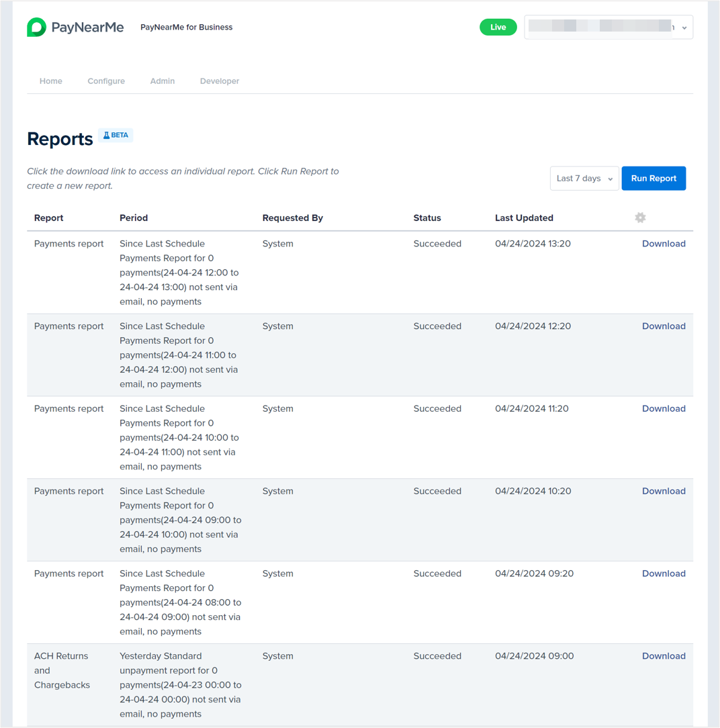The height and width of the screenshot is (728, 720).
Task: Select the 04/24/2024 09:00 timestamp
Action: [x=534, y=656]
